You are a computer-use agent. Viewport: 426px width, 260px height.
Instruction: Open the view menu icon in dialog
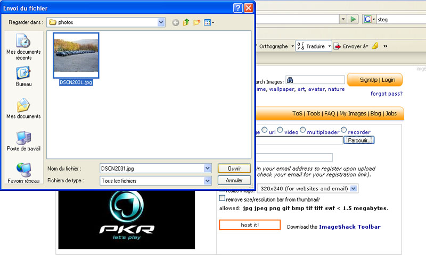click(x=208, y=22)
